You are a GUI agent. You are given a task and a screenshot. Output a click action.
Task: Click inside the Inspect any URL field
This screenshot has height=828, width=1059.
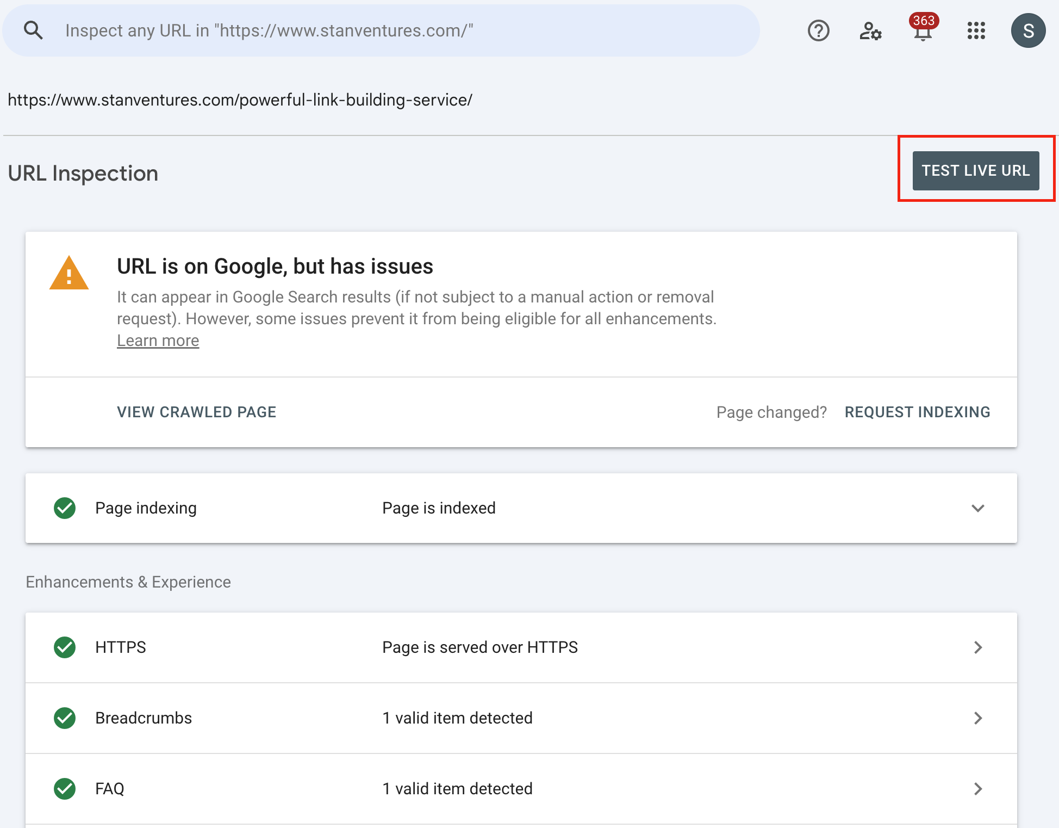pos(381,30)
